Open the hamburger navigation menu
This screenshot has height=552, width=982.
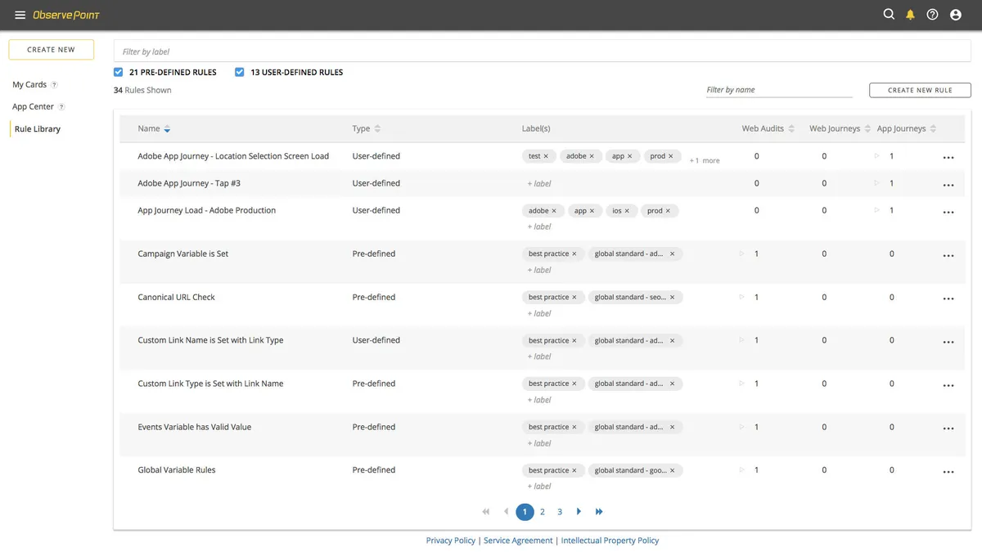(x=20, y=15)
